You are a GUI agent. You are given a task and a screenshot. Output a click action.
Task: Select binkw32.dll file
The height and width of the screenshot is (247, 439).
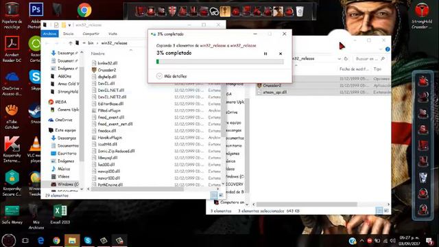(108, 63)
